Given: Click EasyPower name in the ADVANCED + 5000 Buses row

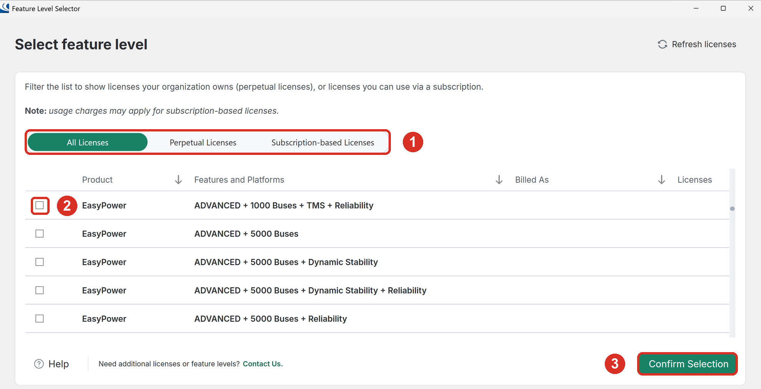Looking at the screenshot, I should (x=104, y=234).
